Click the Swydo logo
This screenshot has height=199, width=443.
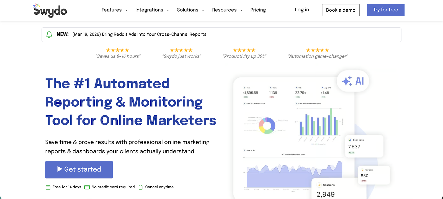coord(50,11)
